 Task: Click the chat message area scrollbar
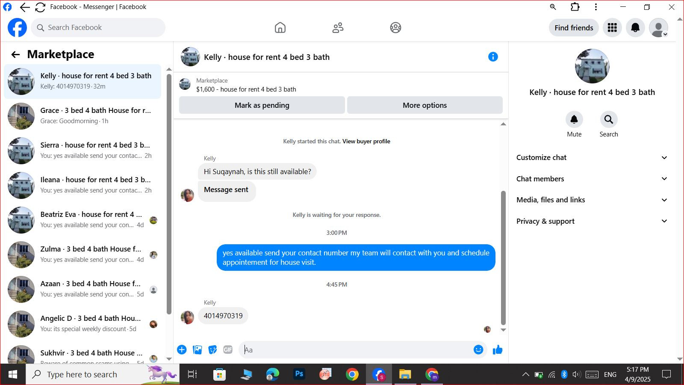click(x=503, y=258)
